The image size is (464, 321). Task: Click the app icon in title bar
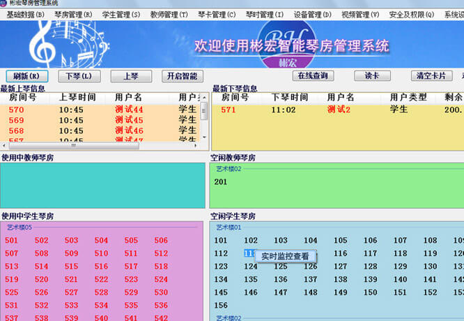click(x=4, y=3)
